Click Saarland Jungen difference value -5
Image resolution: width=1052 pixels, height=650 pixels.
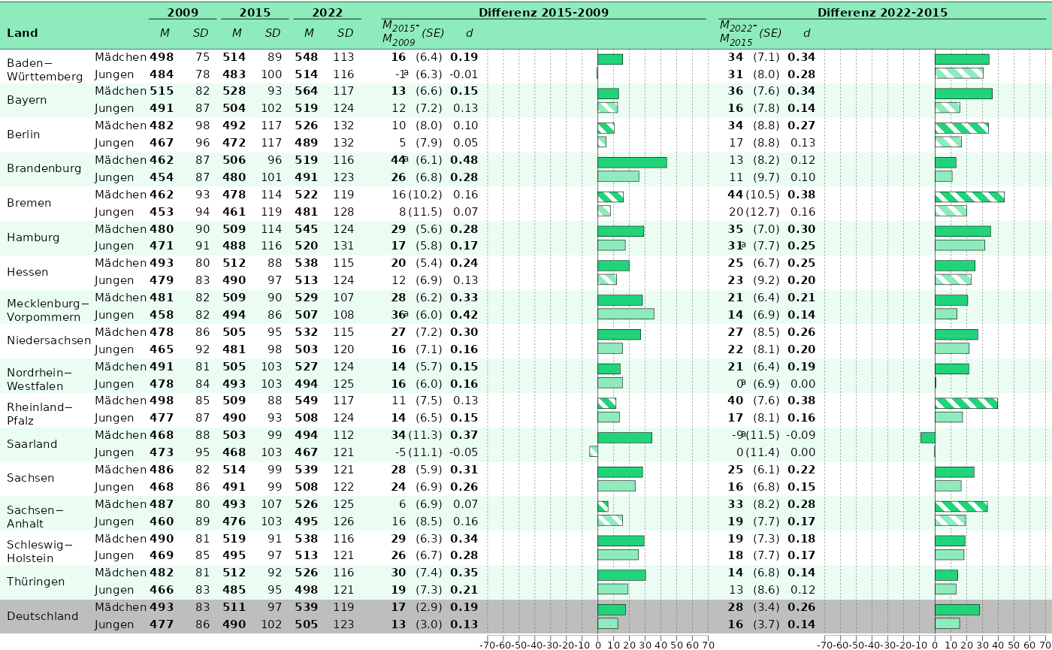[401, 452]
